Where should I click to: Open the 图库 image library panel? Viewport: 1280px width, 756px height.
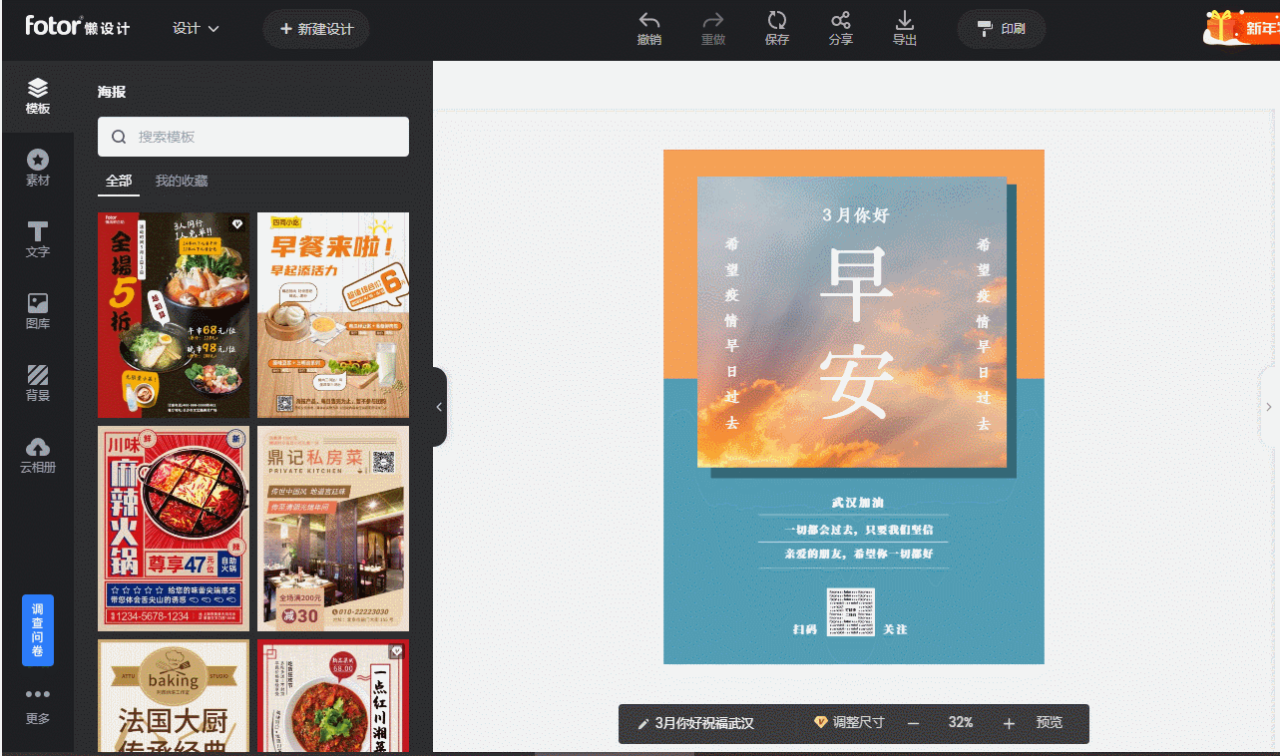click(38, 311)
